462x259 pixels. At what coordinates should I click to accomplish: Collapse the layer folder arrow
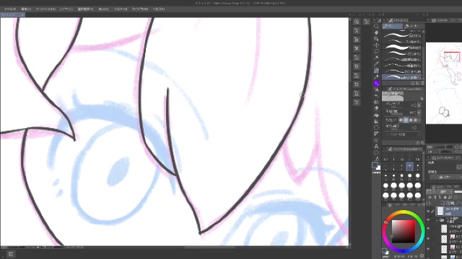(437, 220)
